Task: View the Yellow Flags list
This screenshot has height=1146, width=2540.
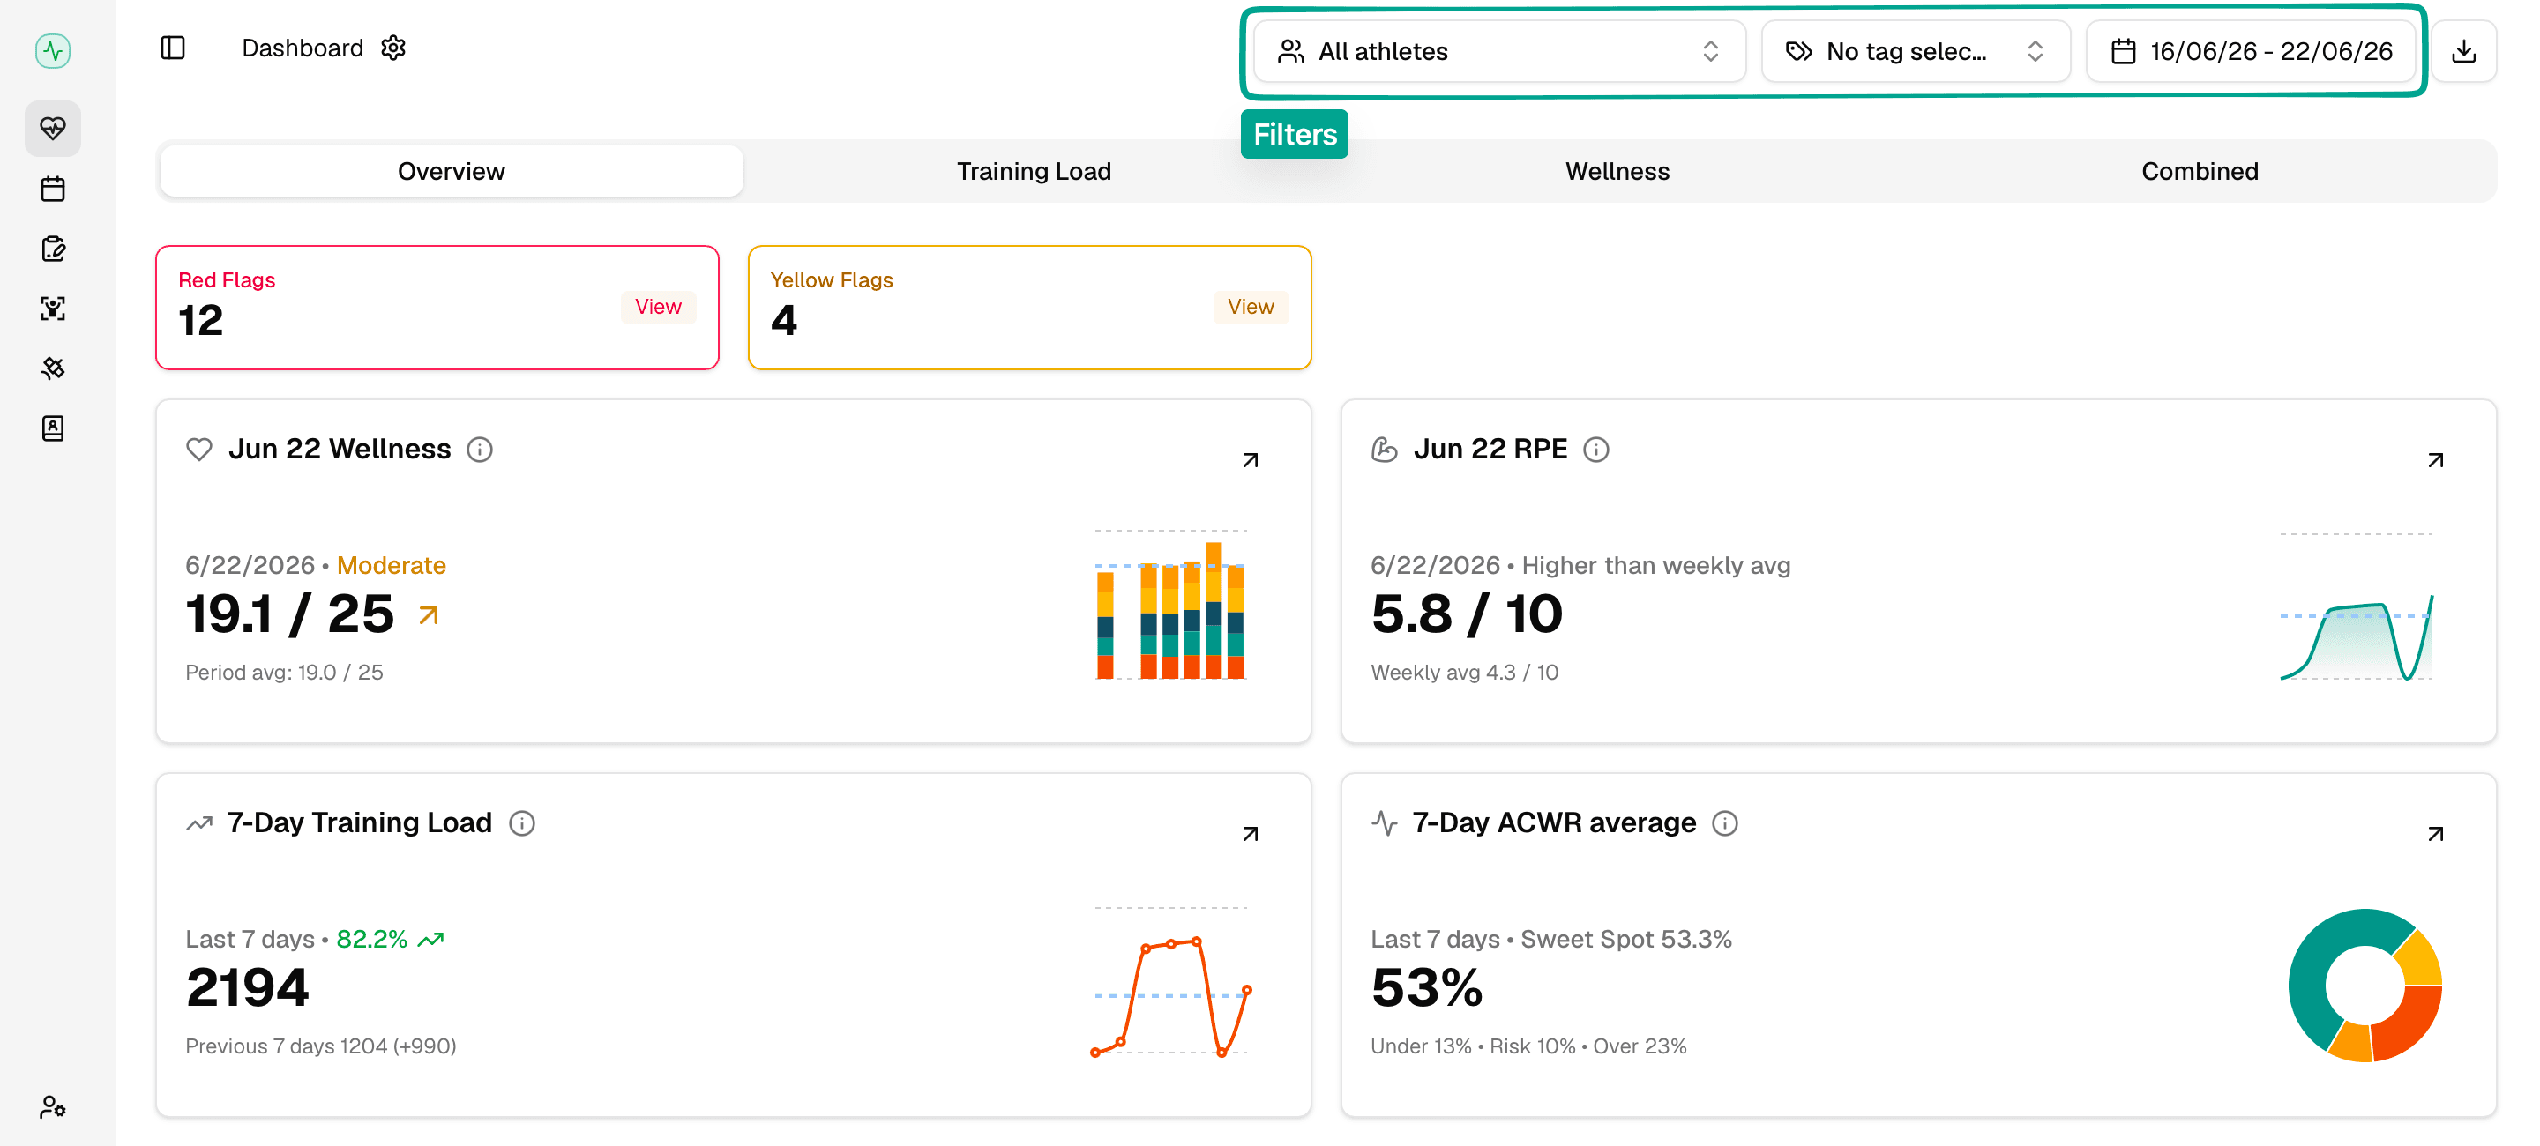Action: pyautogui.click(x=1251, y=307)
